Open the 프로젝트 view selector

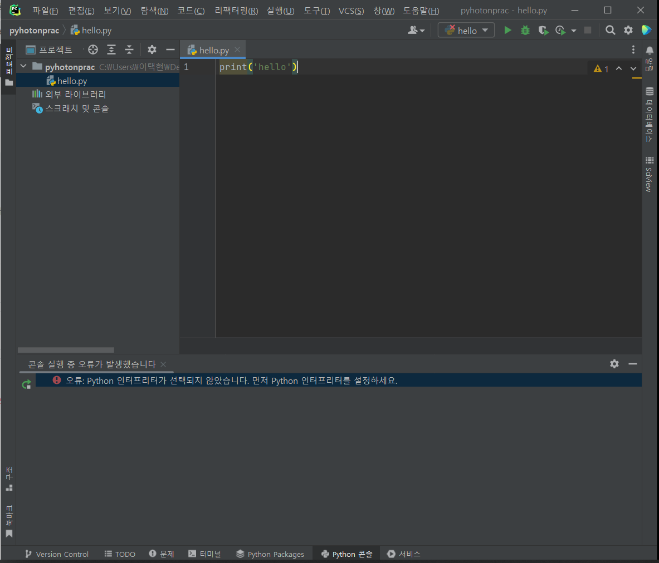tap(49, 50)
